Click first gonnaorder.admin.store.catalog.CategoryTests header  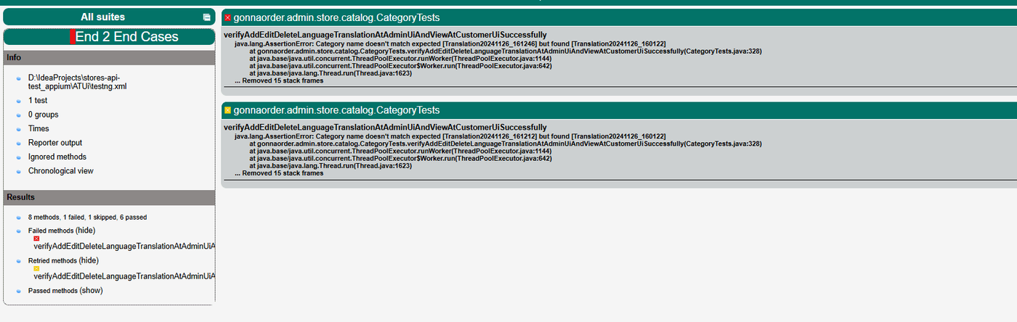click(336, 17)
